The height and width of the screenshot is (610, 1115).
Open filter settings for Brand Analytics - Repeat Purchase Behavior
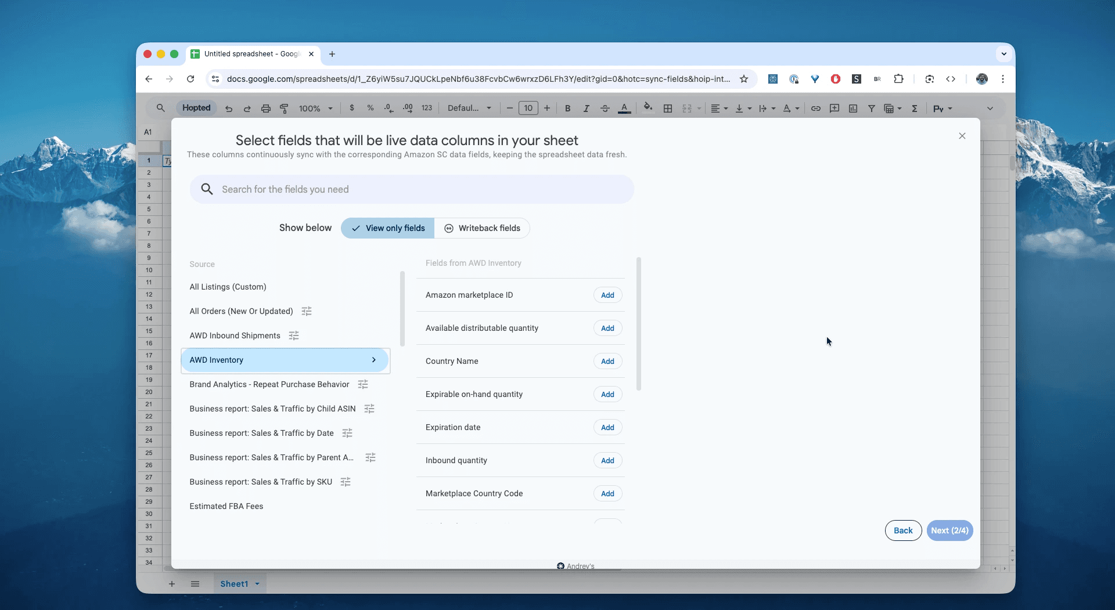tap(363, 385)
